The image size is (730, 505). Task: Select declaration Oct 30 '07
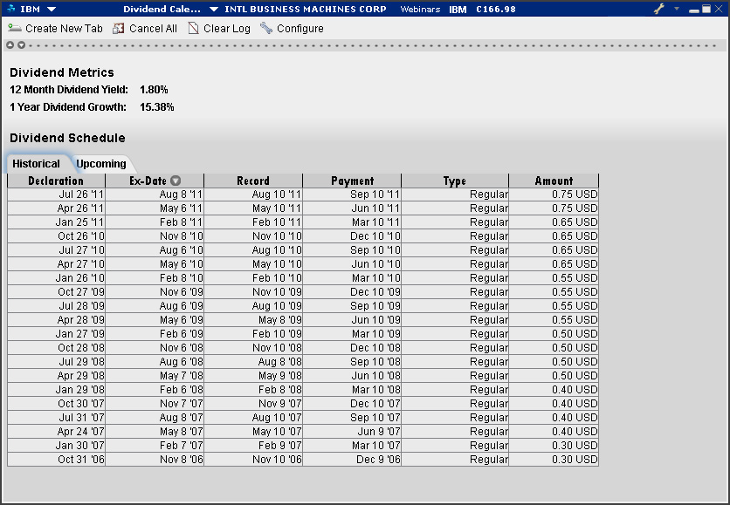coord(57,404)
